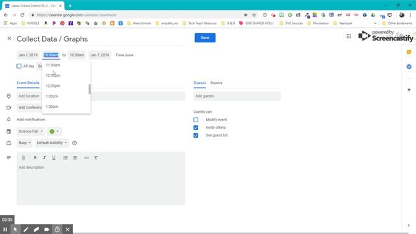416x234 pixels.
Task: Choose 1:00pm from the time list
Action: click(66, 96)
